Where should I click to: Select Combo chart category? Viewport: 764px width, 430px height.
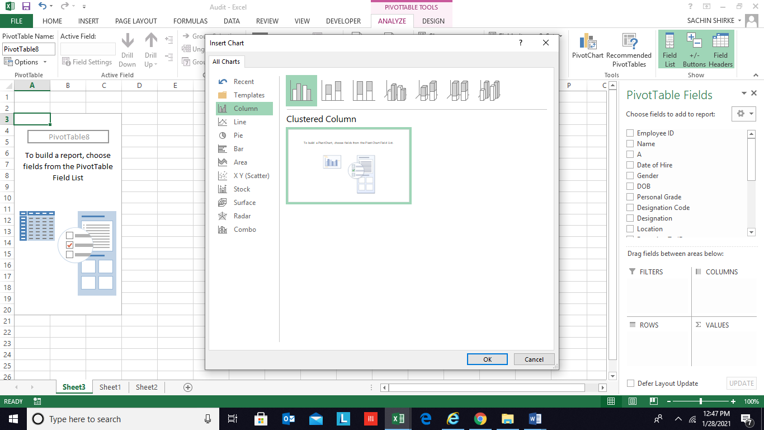[244, 230]
